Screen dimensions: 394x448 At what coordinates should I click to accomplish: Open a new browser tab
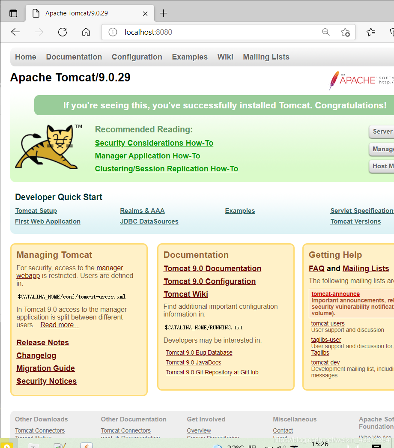tap(164, 13)
